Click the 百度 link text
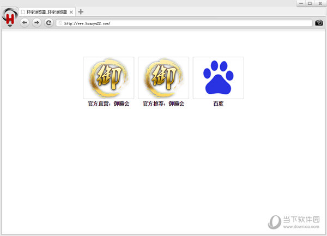This screenshot has width=327, height=236. click(219, 104)
